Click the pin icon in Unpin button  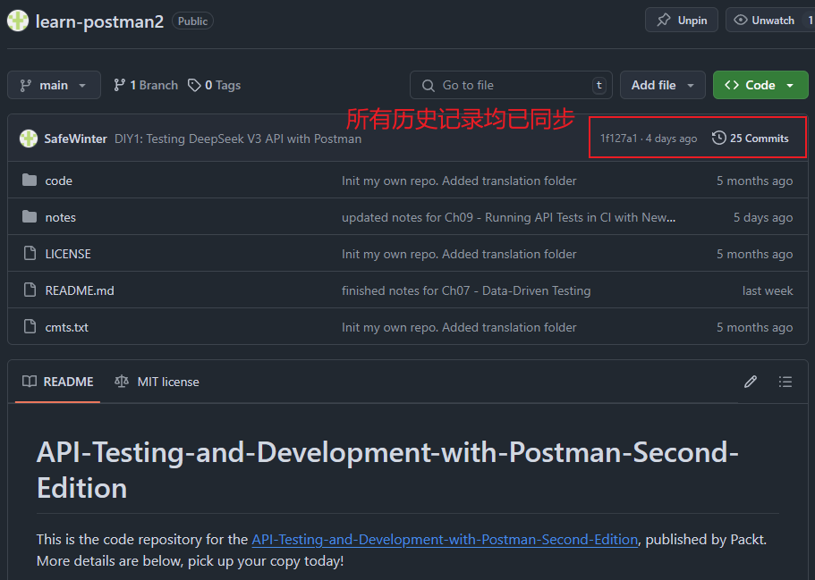[x=664, y=21]
